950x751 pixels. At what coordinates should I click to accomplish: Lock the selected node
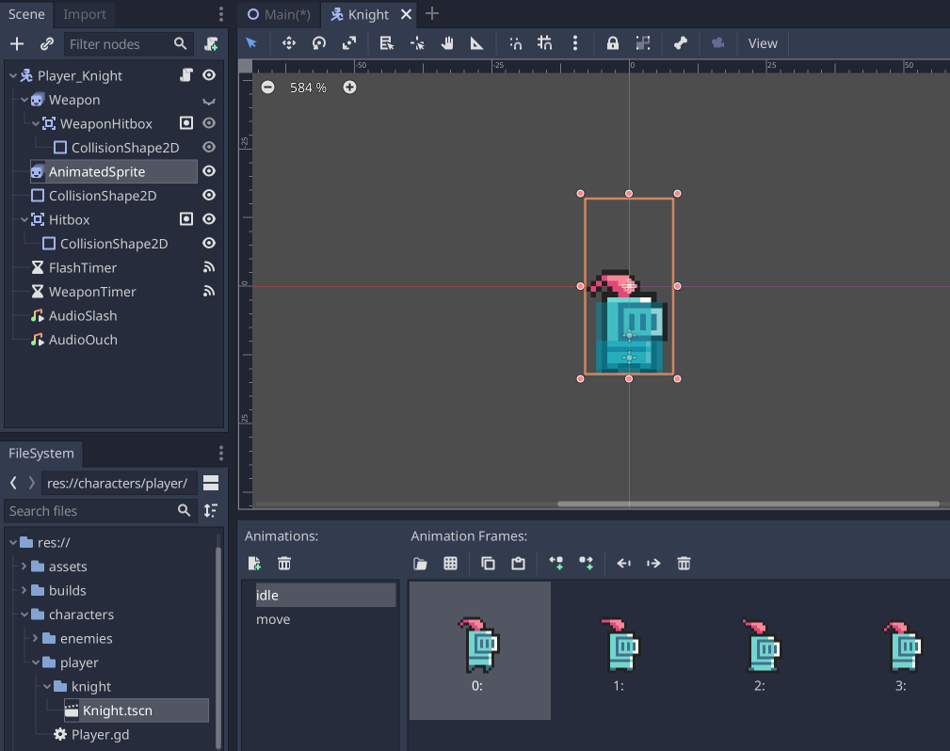click(x=613, y=43)
